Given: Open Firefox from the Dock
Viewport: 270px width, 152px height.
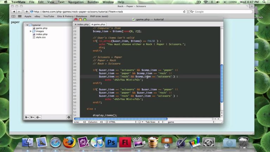Looking at the screenshot, I should (69, 142).
